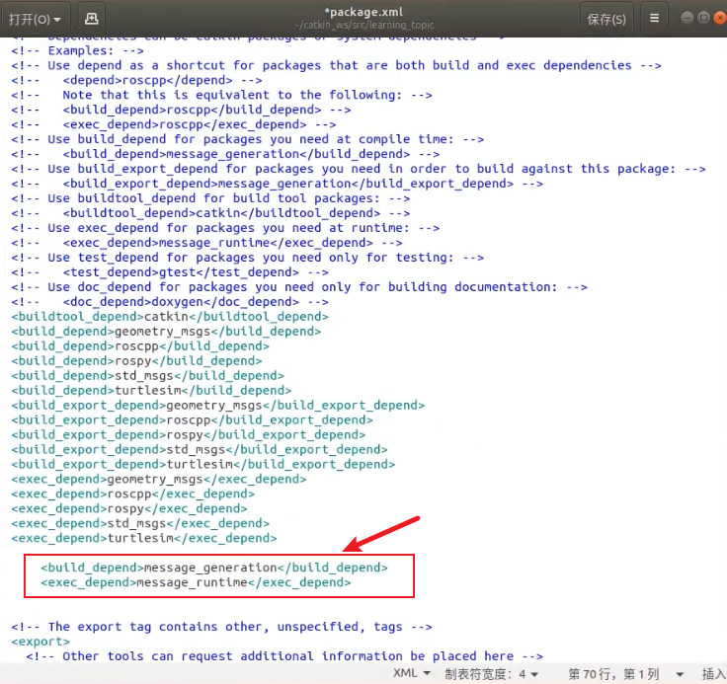This screenshot has width=727, height=684.
Task: Open the hamburger menu in the header
Action: [x=654, y=19]
